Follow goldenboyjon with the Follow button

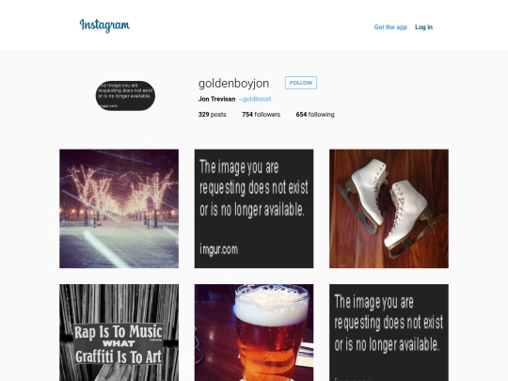click(x=301, y=83)
